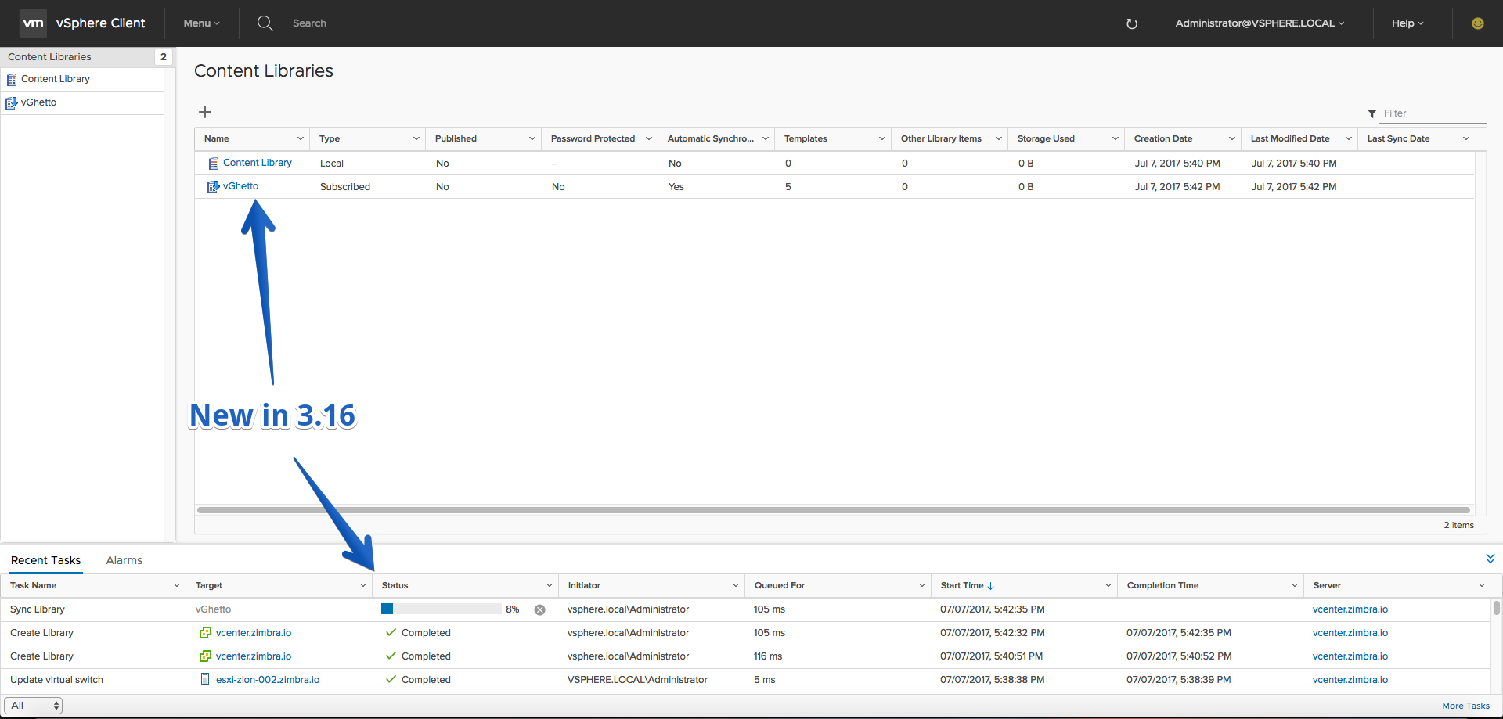Open the All tasks filter combo box
Viewport: 1503px width, 719px height.
tap(34, 706)
